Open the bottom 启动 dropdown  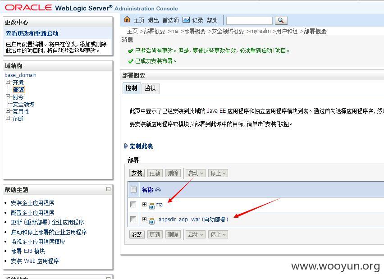(195, 234)
